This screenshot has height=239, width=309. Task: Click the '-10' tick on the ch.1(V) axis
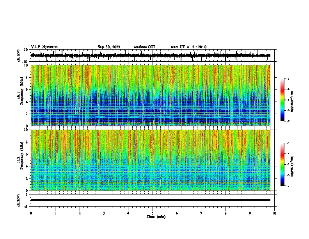pos(25,62)
